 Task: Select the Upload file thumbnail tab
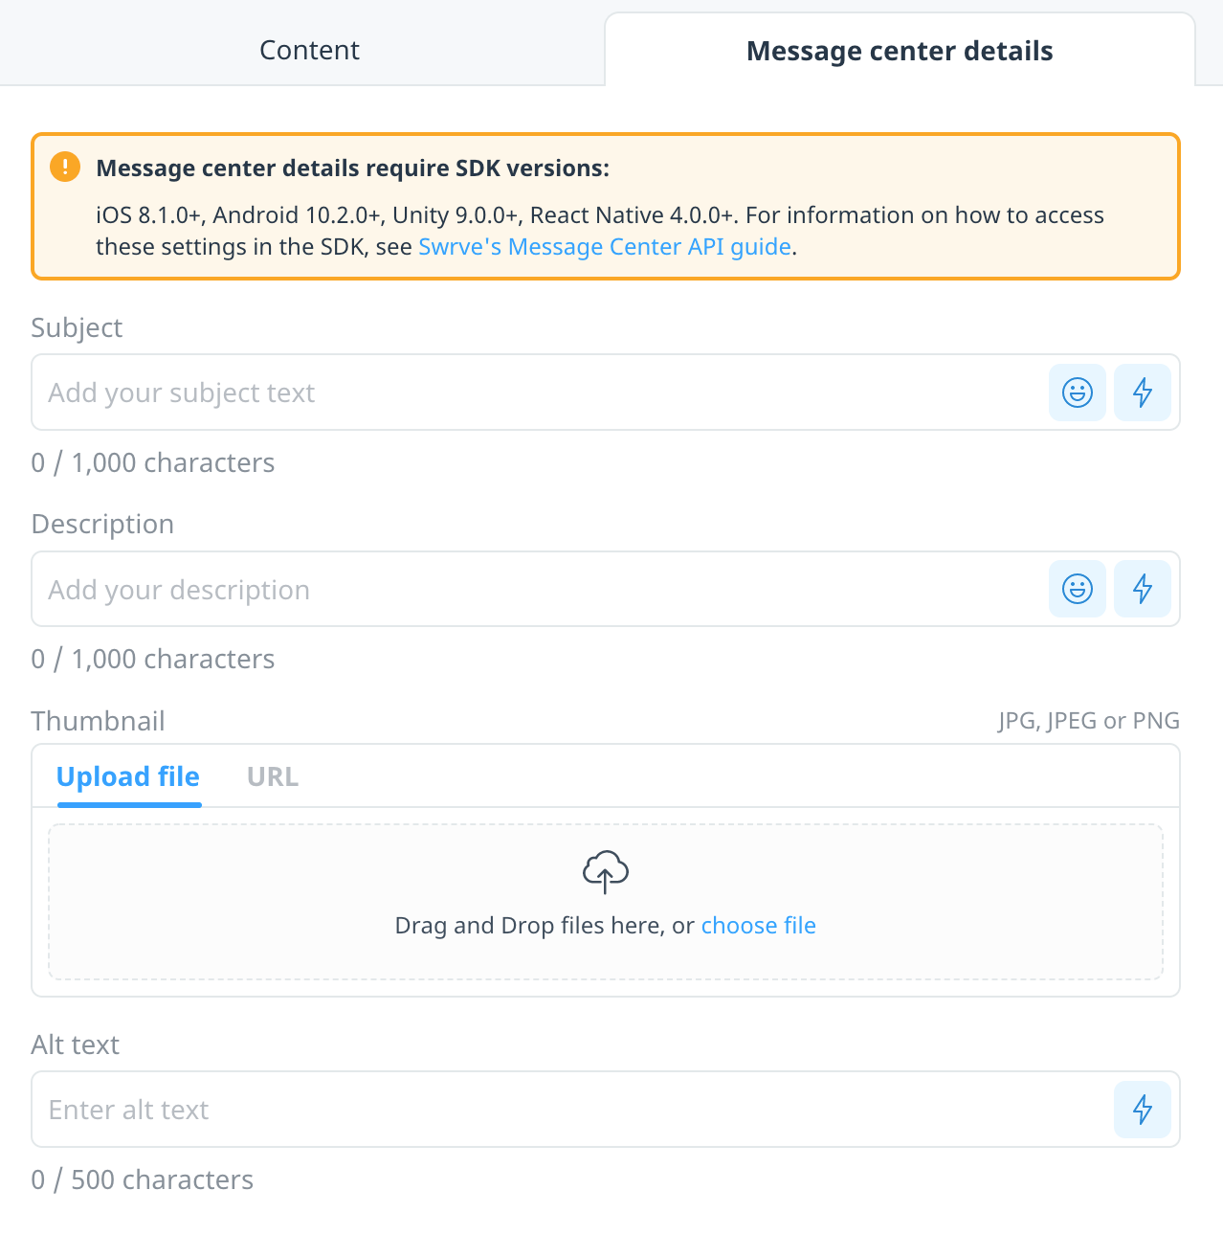(x=128, y=776)
